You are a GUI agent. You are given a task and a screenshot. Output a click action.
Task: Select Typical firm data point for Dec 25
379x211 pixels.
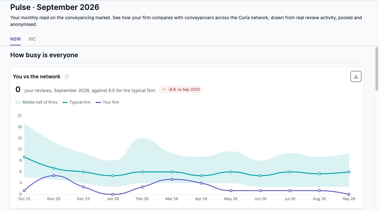coord(84,172)
